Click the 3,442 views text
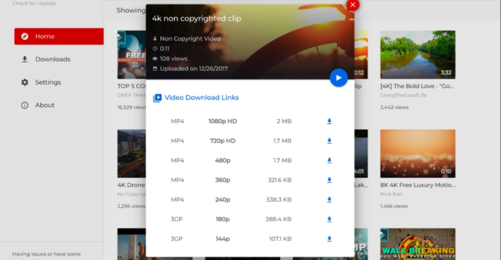 [x=394, y=107]
